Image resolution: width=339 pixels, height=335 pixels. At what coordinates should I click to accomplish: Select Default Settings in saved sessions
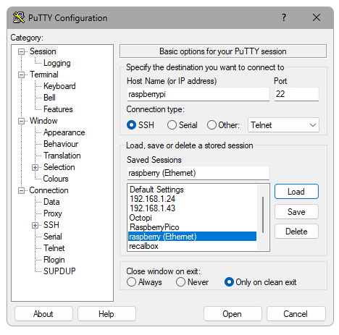tap(193, 190)
